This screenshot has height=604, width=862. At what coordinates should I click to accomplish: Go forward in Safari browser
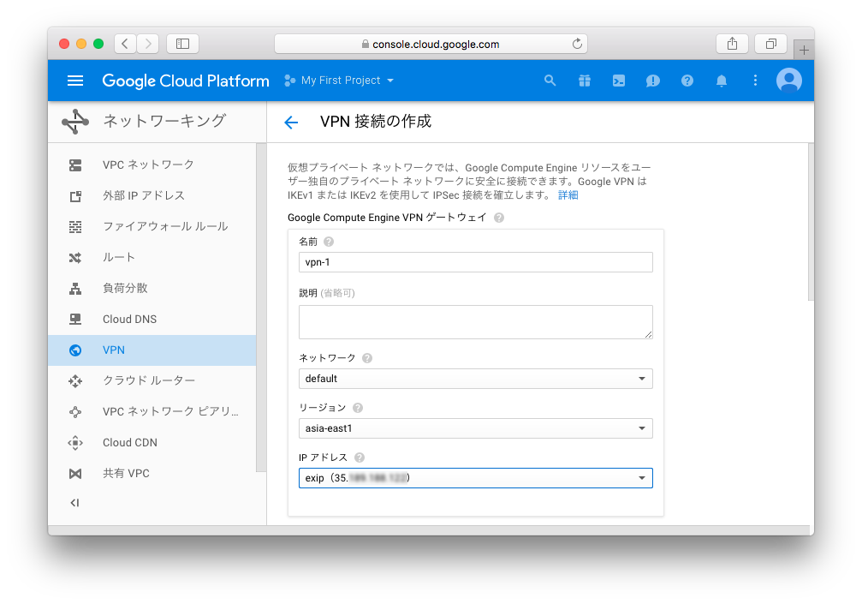coord(148,44)
